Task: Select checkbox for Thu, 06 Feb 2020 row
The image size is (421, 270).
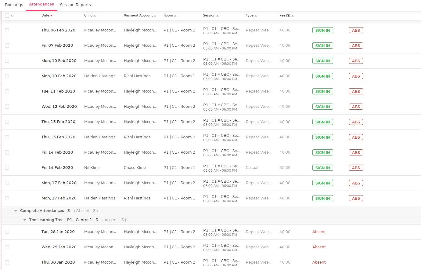Action: pyautogui.click(x=7, y=30)
